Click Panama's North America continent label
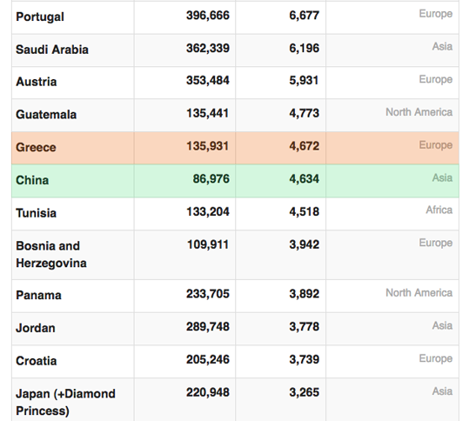The image size is (469, 421). coord(419,293)
